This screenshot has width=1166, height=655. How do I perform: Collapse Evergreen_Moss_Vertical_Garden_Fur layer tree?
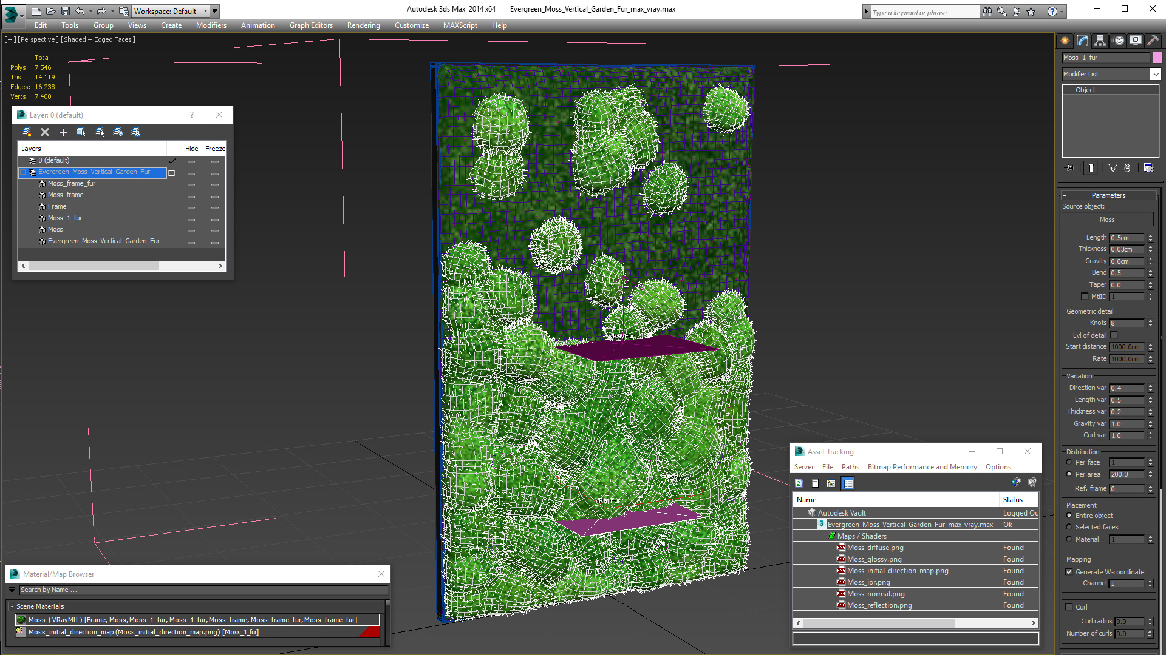click(x=23, y=172)
